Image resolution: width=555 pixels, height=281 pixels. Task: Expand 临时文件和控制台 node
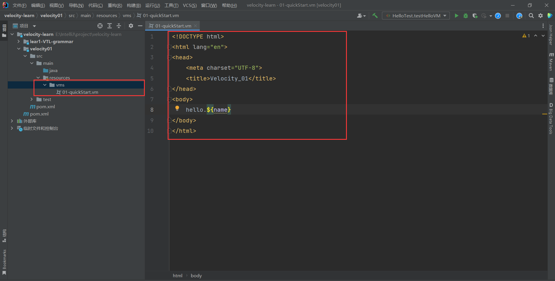tap(12, 128)
